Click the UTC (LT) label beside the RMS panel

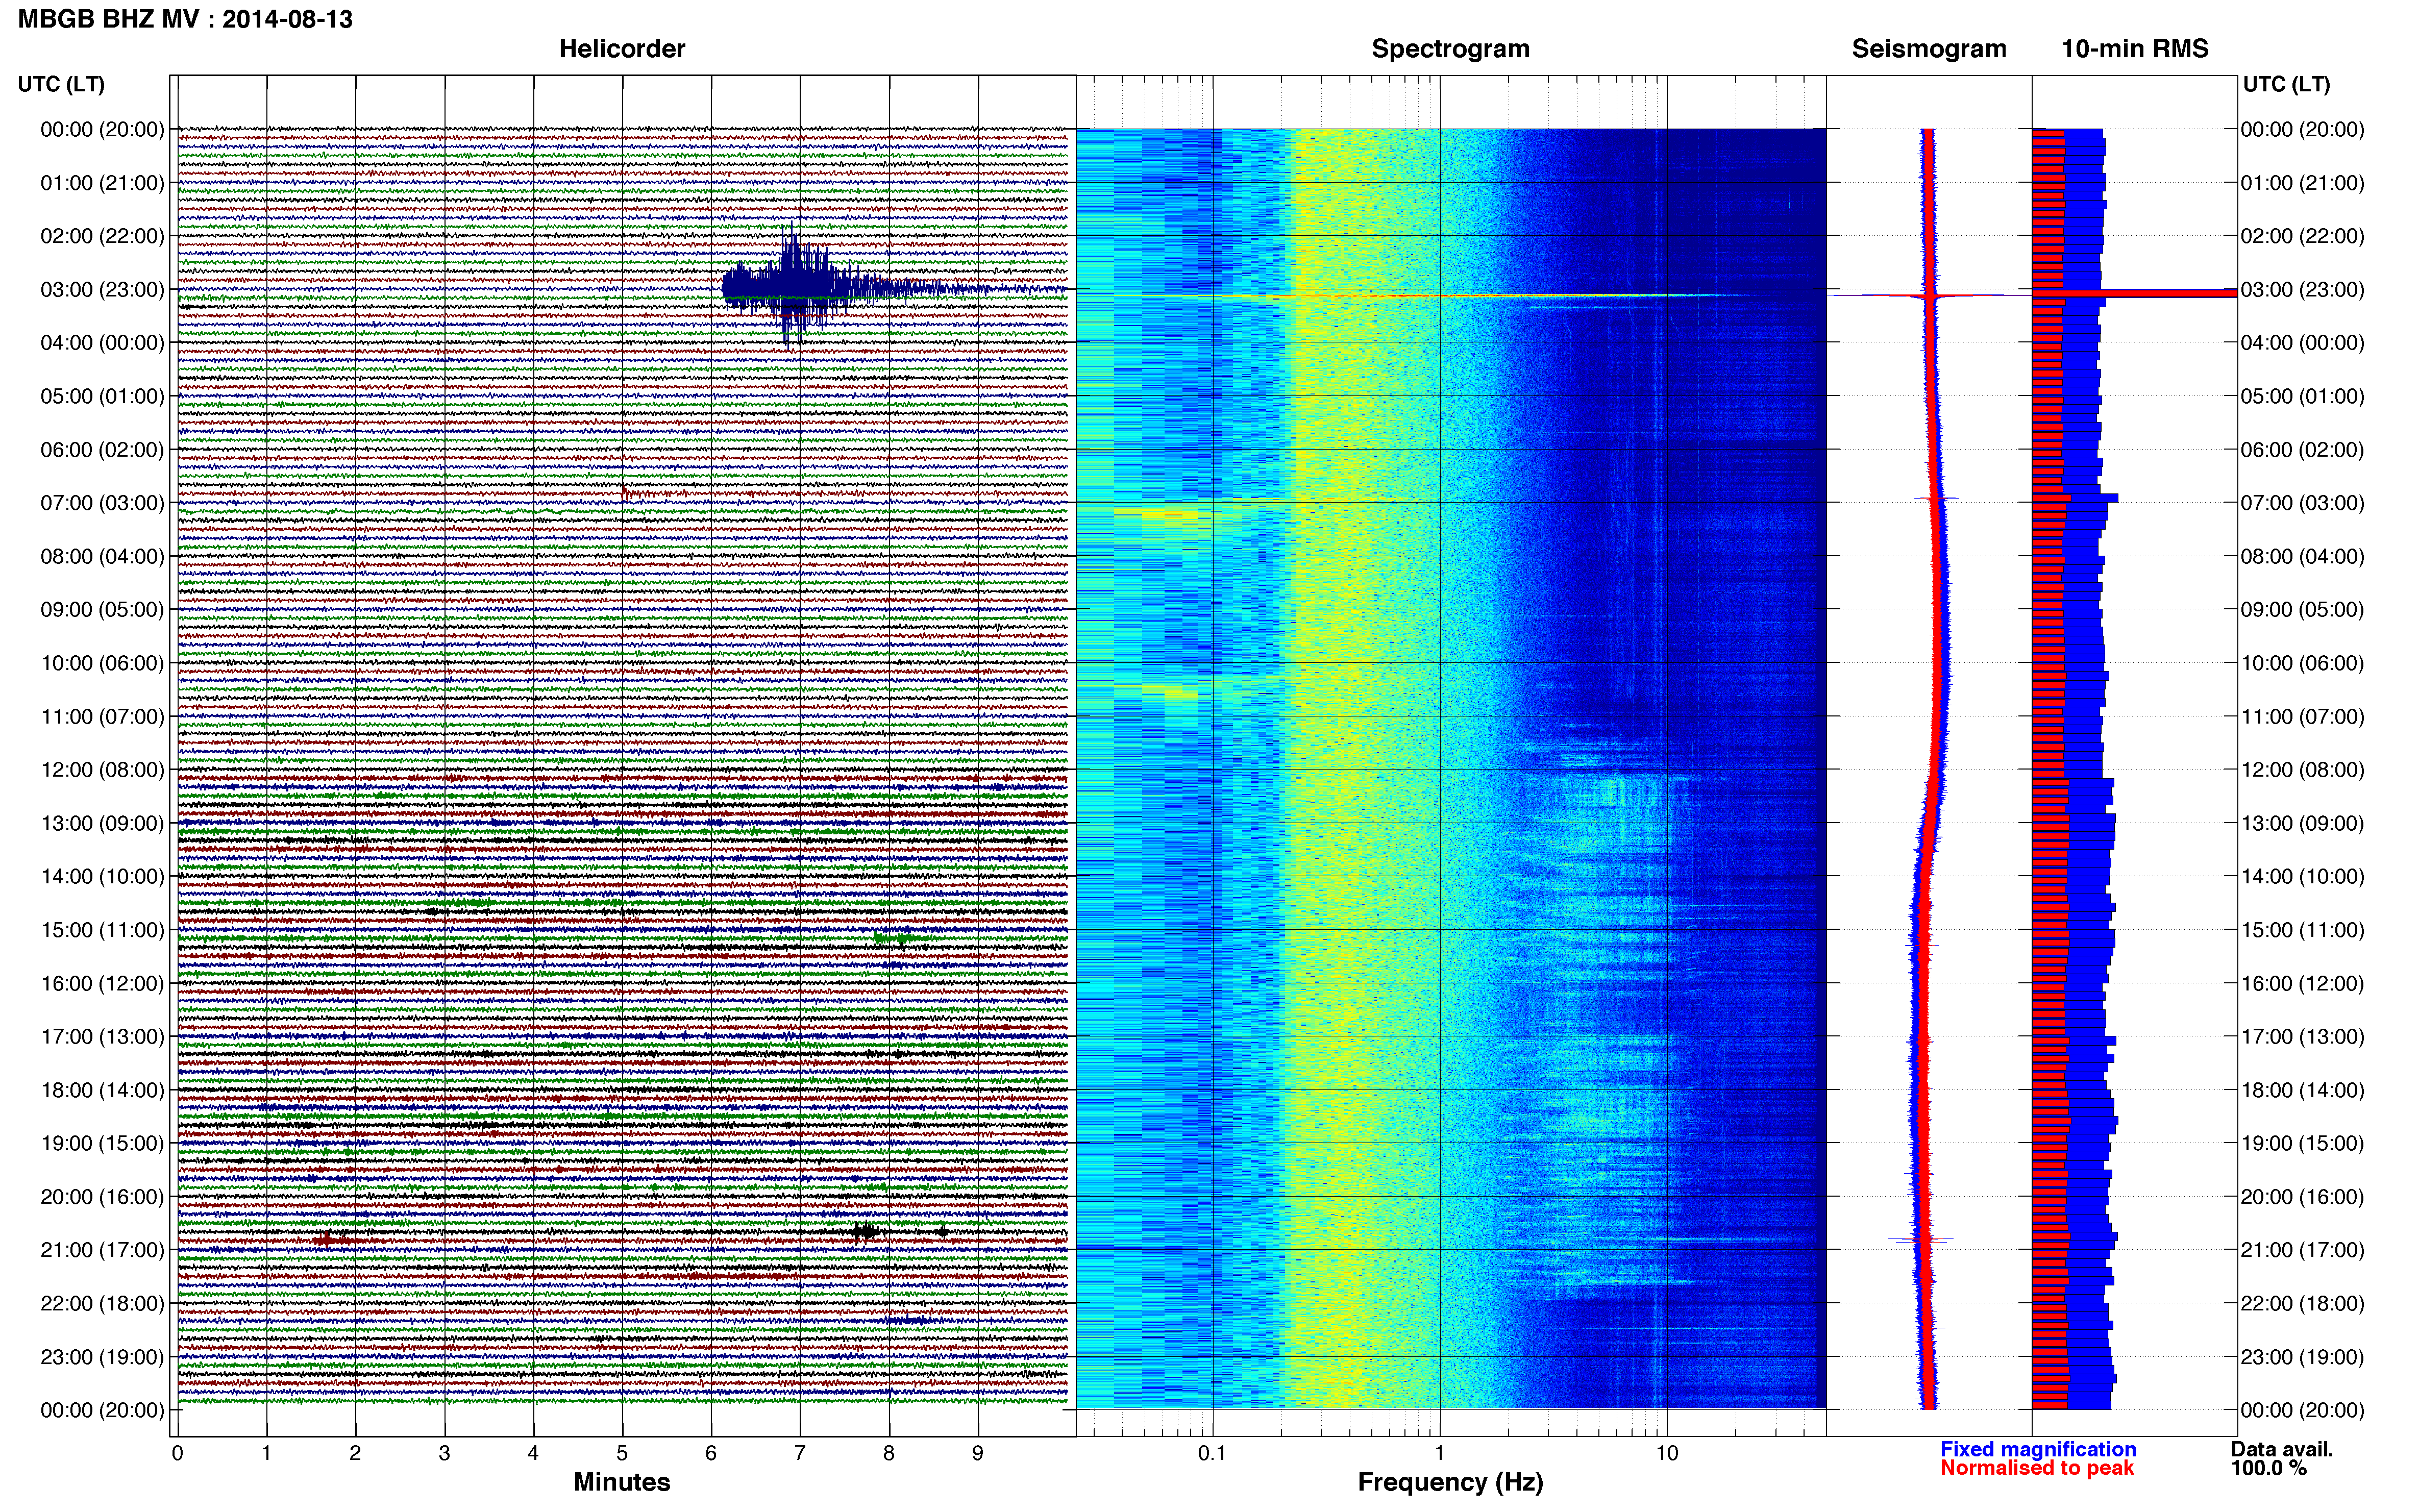pos(2286,84)
